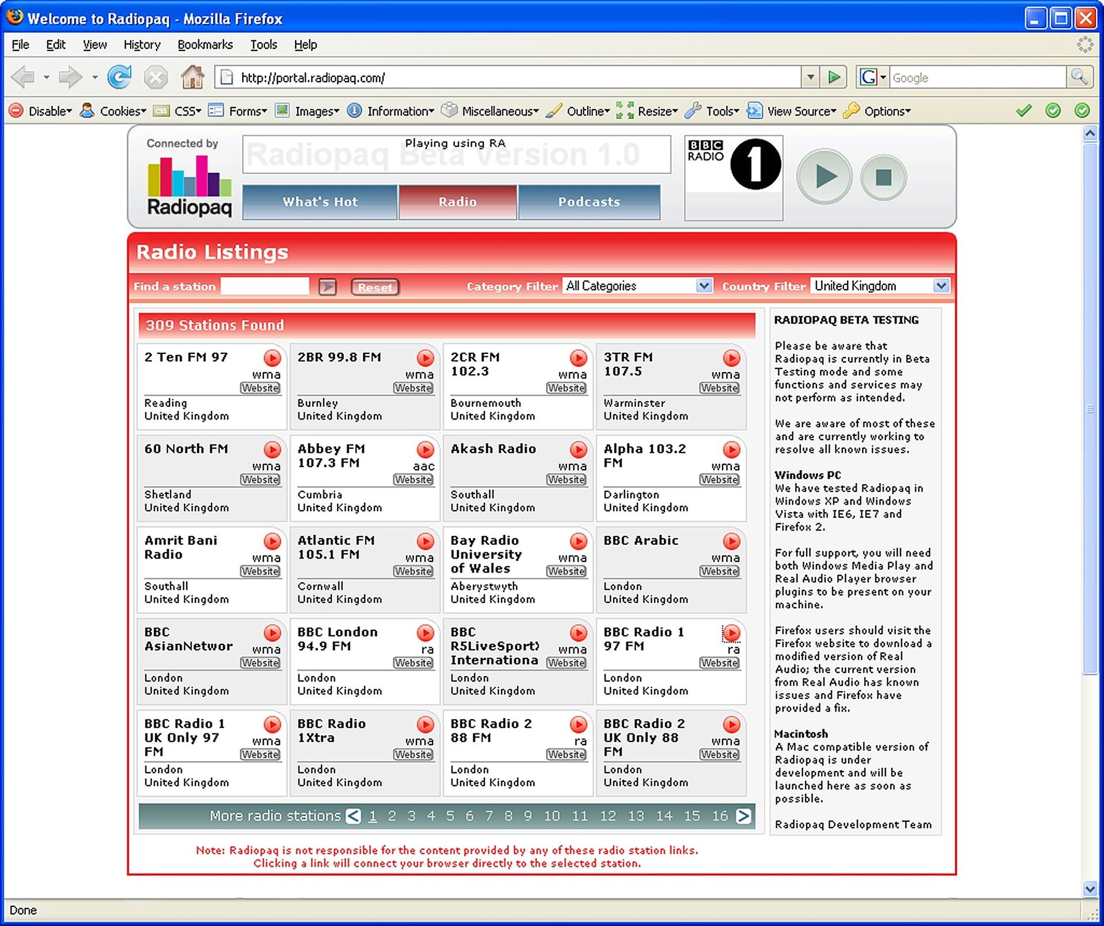Open the Category Filter dropdown
1104x926 pixels.
pos(705,286)
